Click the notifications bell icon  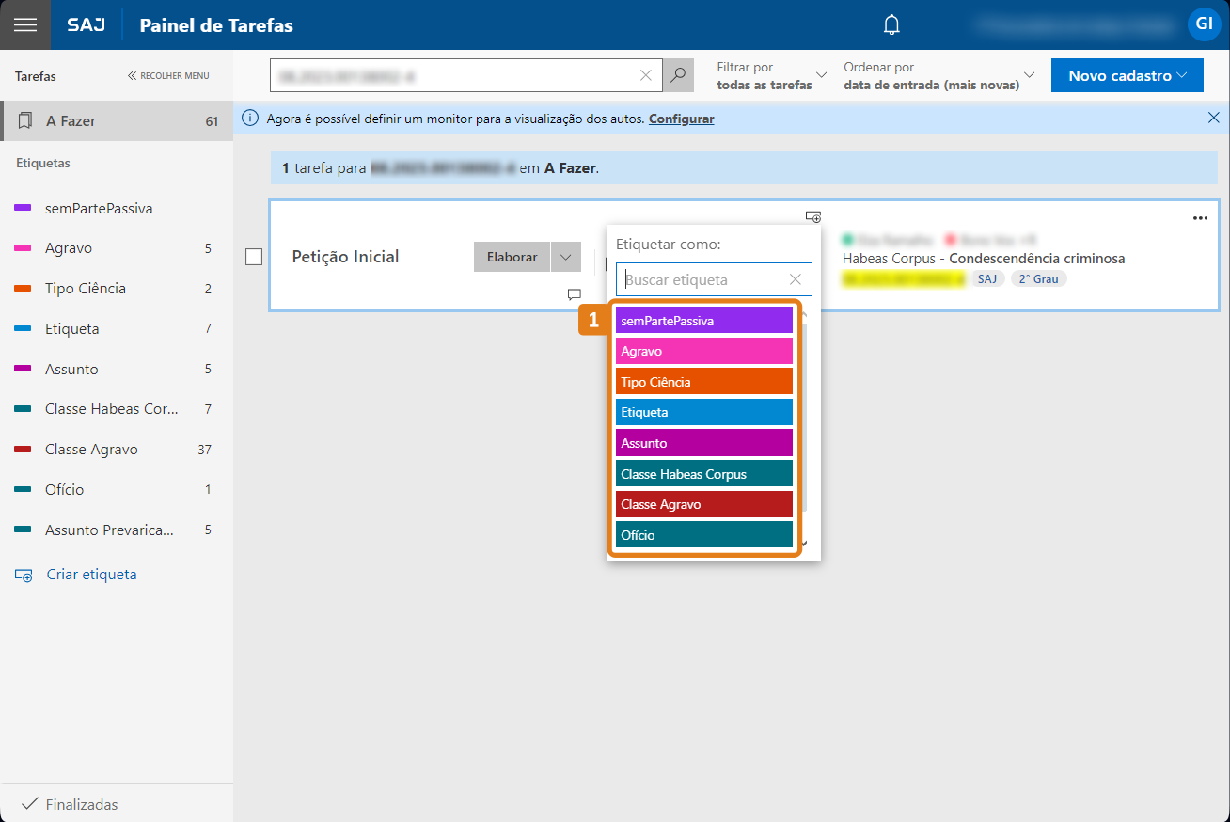(891, 25)
